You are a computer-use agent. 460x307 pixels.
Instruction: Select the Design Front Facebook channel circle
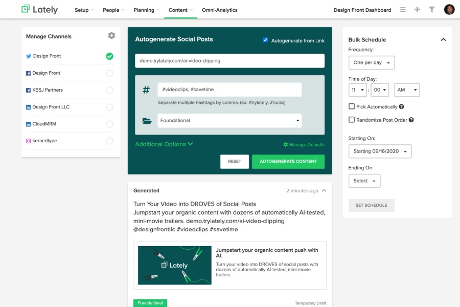click(109, 73)
